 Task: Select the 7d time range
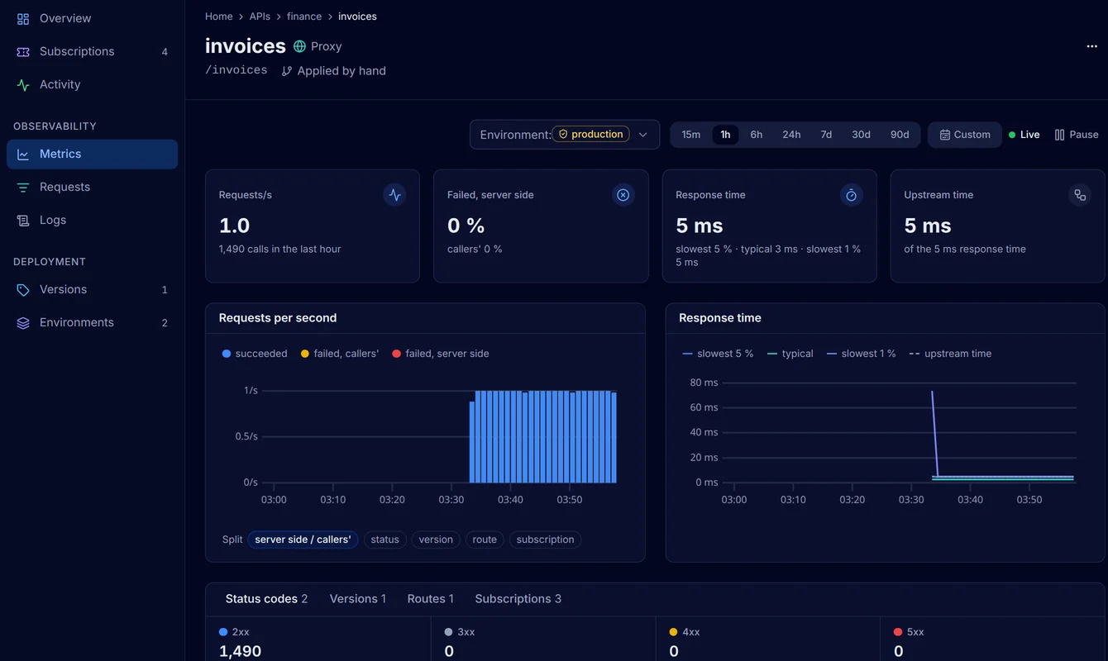coord(826,135)
